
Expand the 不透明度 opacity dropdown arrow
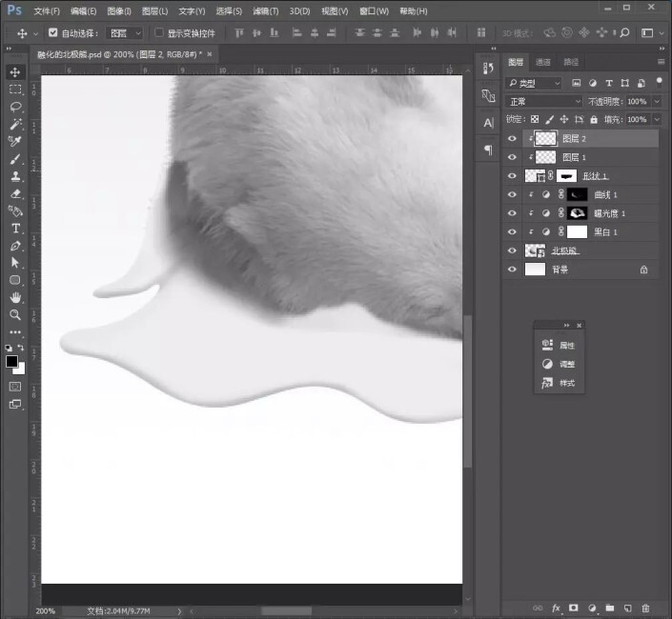pyautogui.click(x=657, y=101)
